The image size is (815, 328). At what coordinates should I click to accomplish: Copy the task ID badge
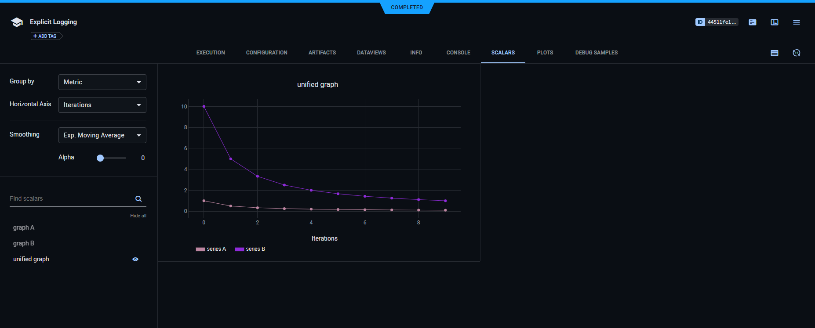[716, 22]
